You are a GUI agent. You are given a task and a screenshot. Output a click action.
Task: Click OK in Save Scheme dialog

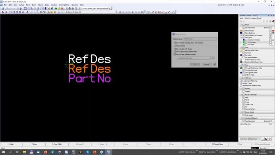(195, 64)
